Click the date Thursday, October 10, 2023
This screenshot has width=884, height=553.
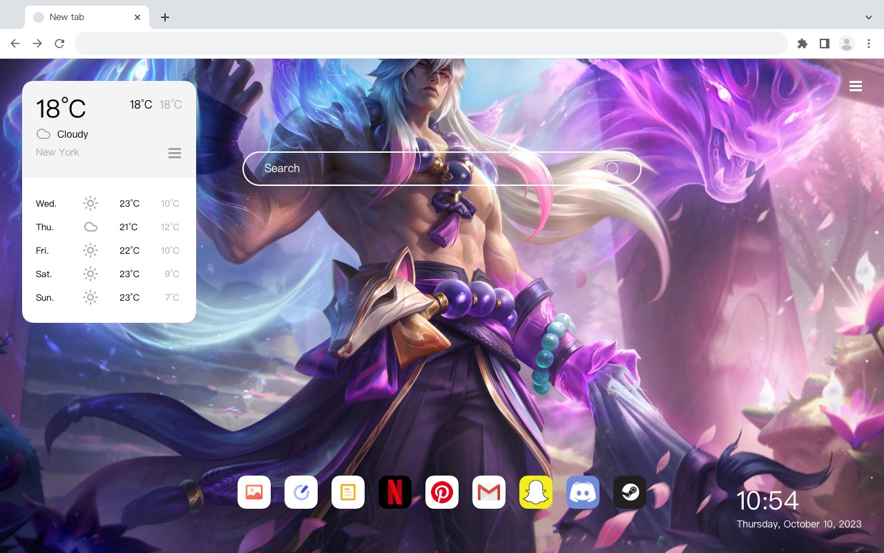[799, 524]
